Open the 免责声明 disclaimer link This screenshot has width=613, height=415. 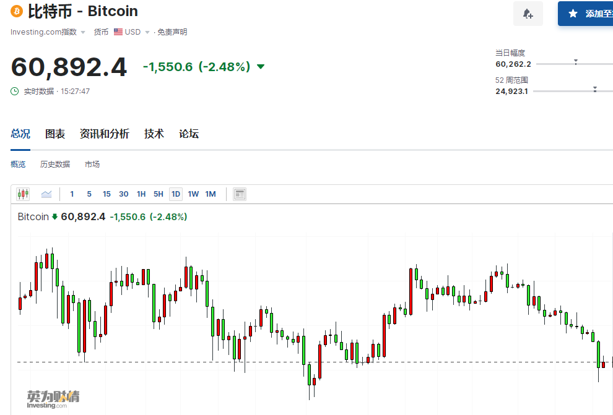point(172,32)
